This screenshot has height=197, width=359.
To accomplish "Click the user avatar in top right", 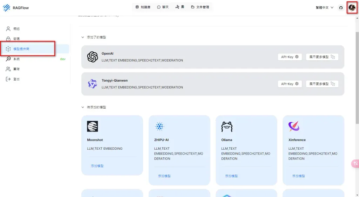I will (x=352, y=8).
